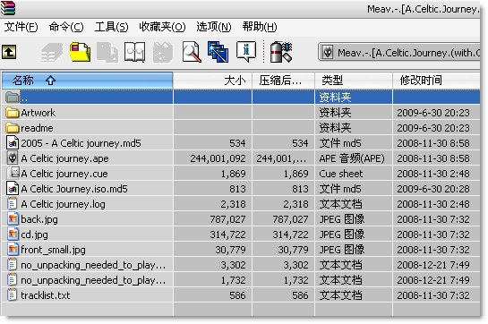488x324 pixels.
Task: Click the cd.jpg image file icon
Action: tap(13, 234)
